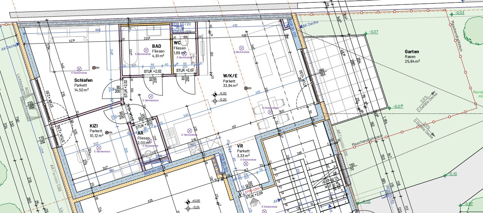This screenshot has width=483, height=213.
Task: Click the red EI²30-CSm door label
Action: [x=253, y=192]
